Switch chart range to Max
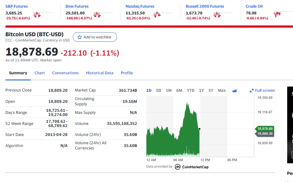The image size is (293, 182). [222, 91]
